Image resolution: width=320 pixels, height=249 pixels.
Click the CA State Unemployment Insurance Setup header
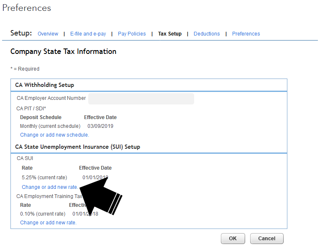[77, 147]
